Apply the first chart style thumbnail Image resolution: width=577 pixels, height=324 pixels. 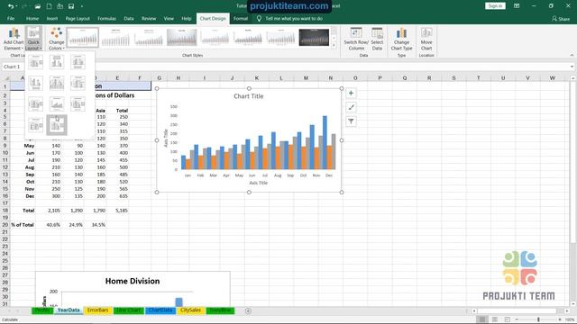point(83,37)
